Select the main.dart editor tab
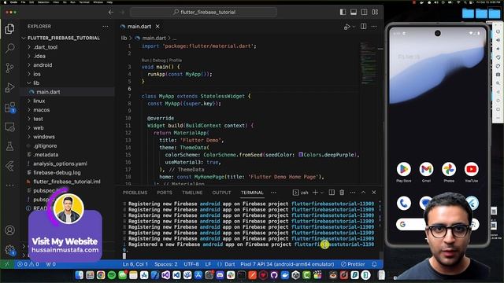This screenshot has width=504, height=283. click(x=139, y=26)
